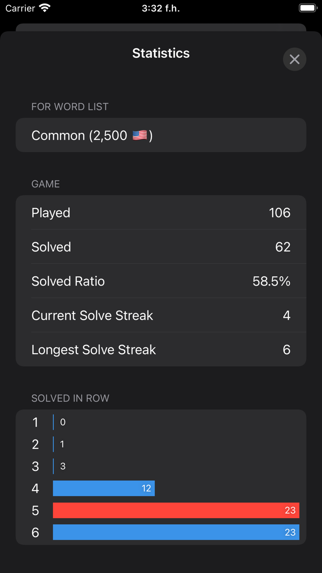322x573 pixels.
Task: Tap the row 1 label in chart
Action: [35, 422]
